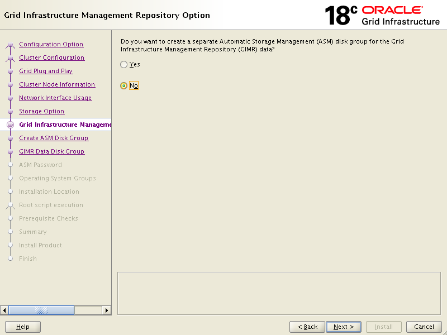Screen dimensions: 447x335
Task: Click the Root script execution bullet icon
Action: [x=10, y=205]
